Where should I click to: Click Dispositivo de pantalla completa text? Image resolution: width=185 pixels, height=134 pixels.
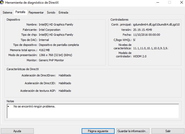click(59, 45)
